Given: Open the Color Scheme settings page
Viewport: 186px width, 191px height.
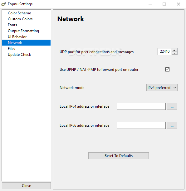Looking at the screenshot, I should (26, 13).
